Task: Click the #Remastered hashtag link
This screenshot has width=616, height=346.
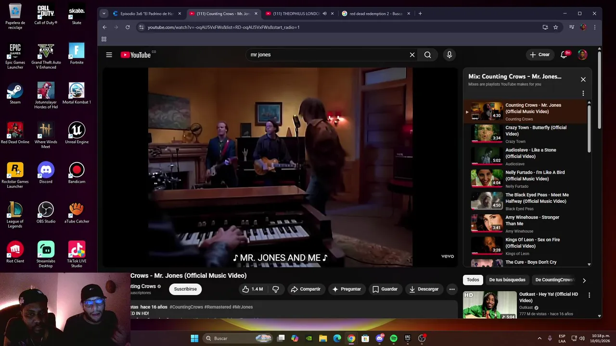Action: click(x=218, y=307)
